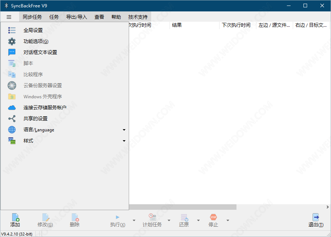
Task: Open the 停止 dropdown arrow
Action: click(x=228, y=220)
